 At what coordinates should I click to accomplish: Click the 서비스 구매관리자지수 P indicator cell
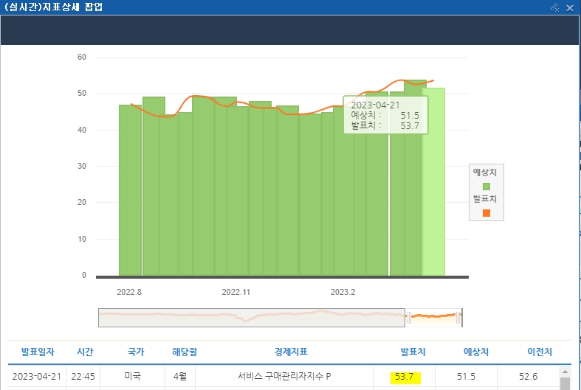284,376
